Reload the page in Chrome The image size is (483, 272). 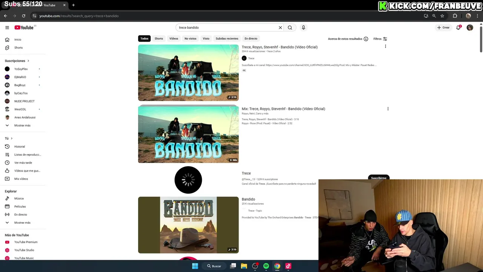click(23, 16)
